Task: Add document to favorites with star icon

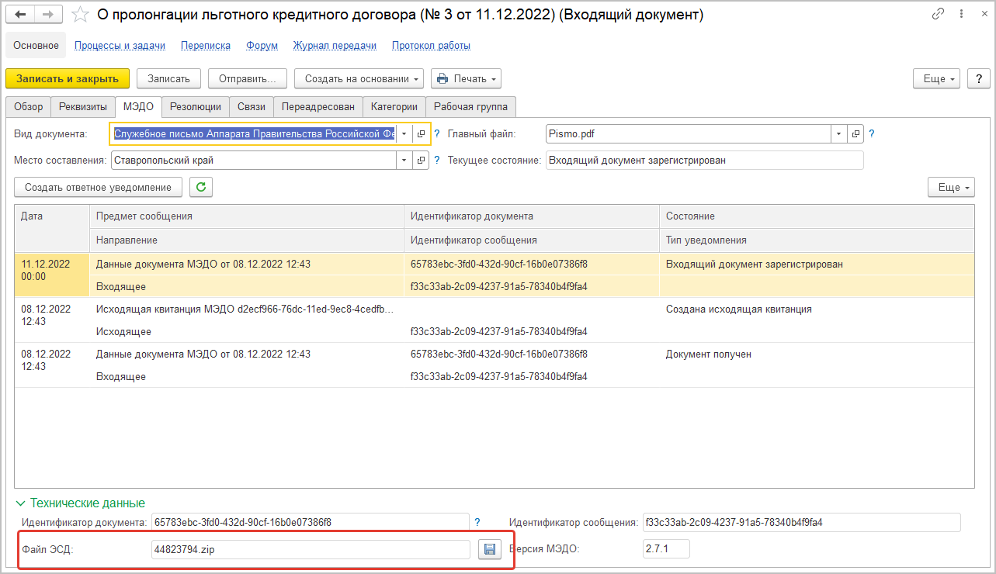Action: pos(80,14)
